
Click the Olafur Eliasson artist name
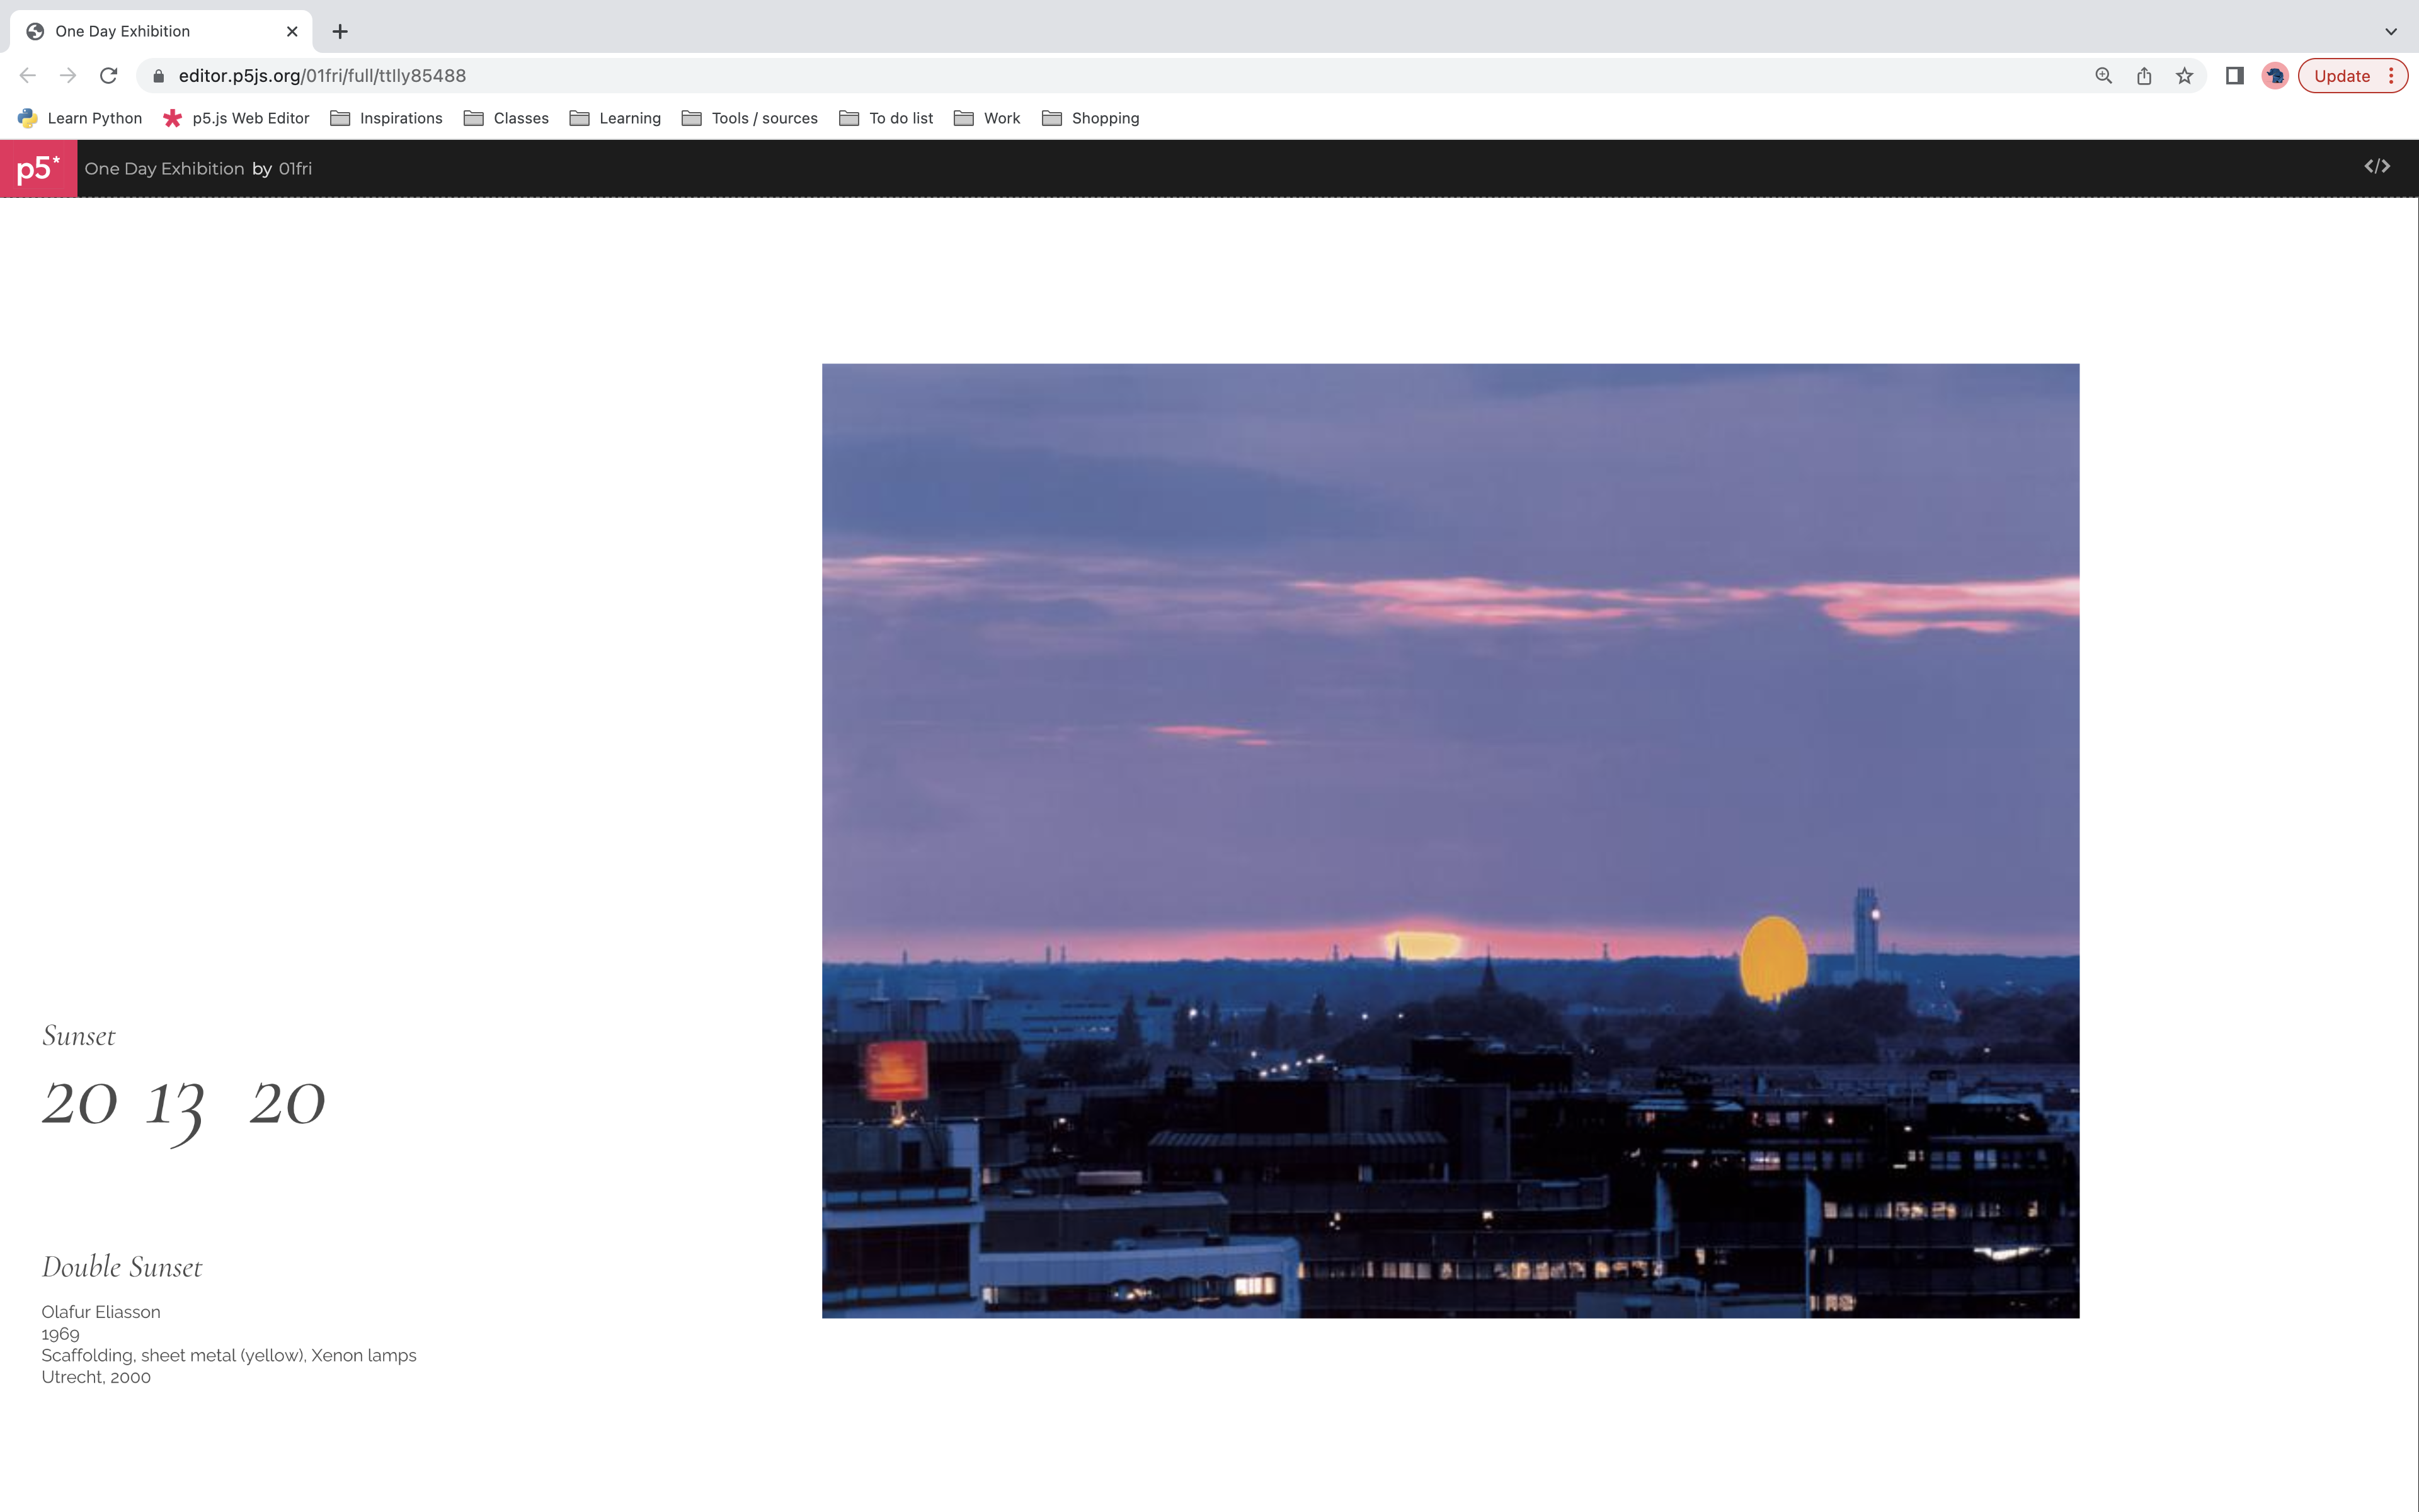pos(101,1312)
